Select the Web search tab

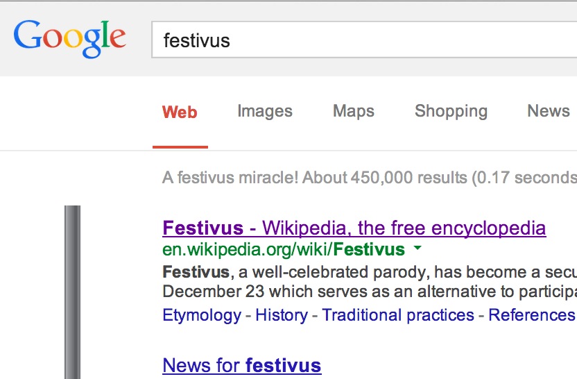180,112
